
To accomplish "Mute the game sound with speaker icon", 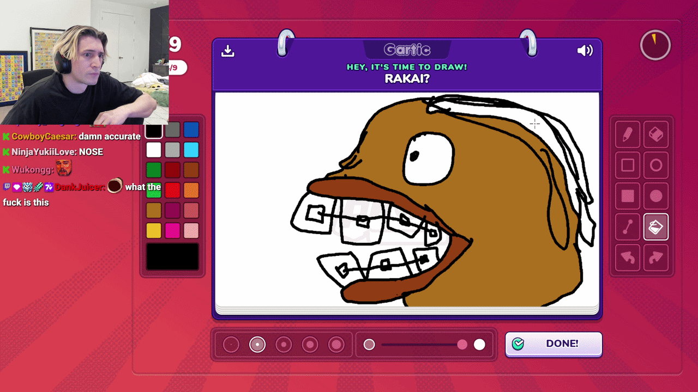I will (585, 51).
